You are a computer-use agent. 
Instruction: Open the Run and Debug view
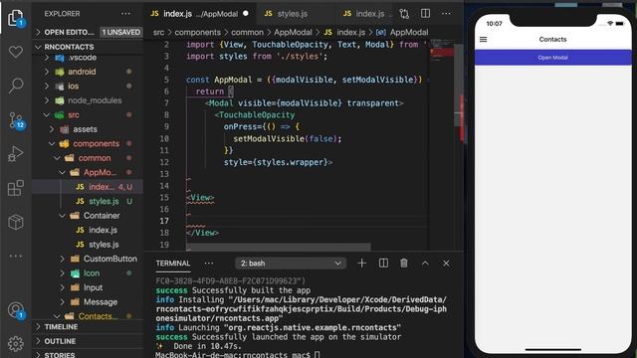coord(16,154)
